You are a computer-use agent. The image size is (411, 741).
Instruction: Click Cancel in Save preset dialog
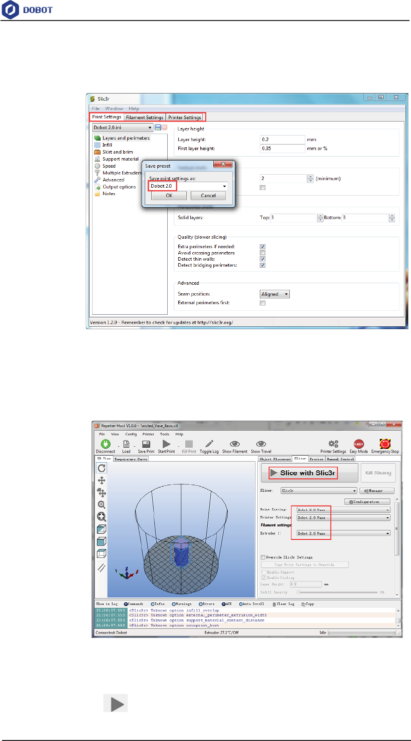208,196
